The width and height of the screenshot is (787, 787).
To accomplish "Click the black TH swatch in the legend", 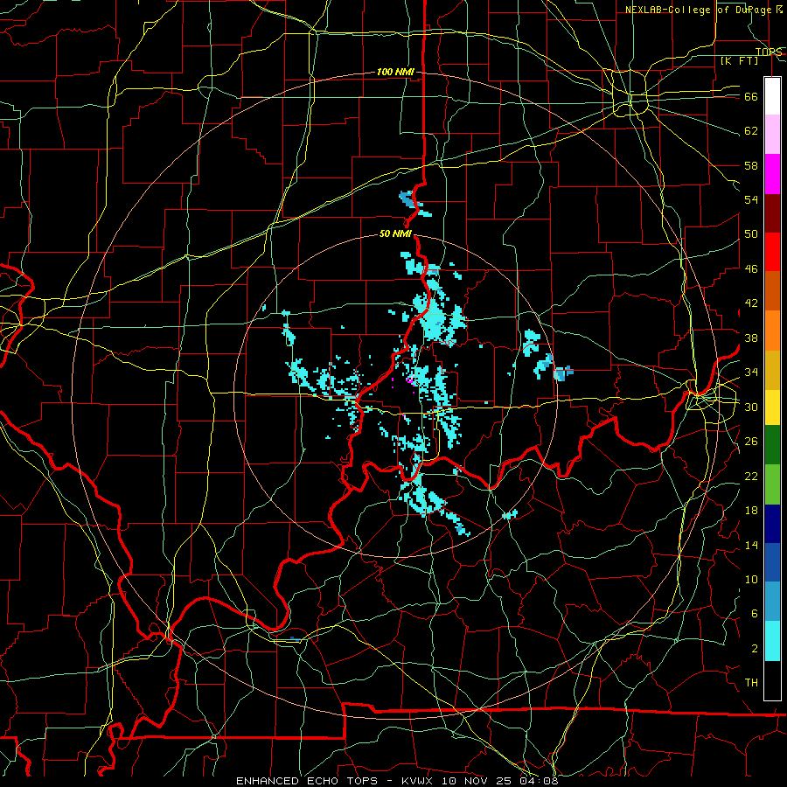I will [x=772, y=680].
